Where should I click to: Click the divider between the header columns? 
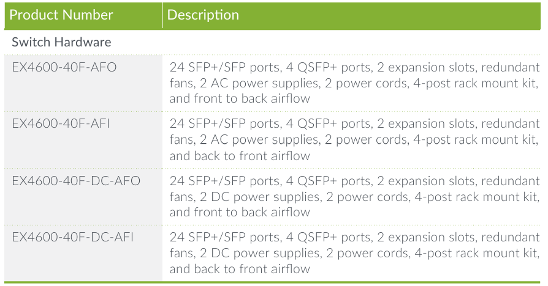(x=162, y=15)
